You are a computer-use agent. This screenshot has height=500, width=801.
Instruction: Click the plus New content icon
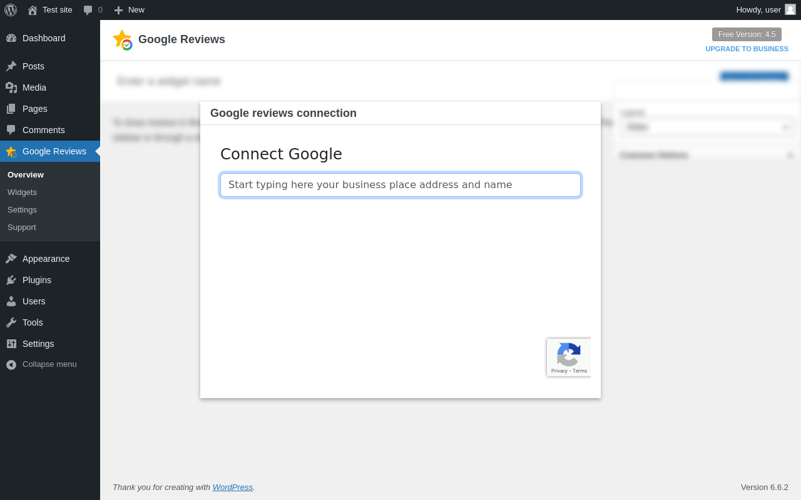(x=118, y=10)
